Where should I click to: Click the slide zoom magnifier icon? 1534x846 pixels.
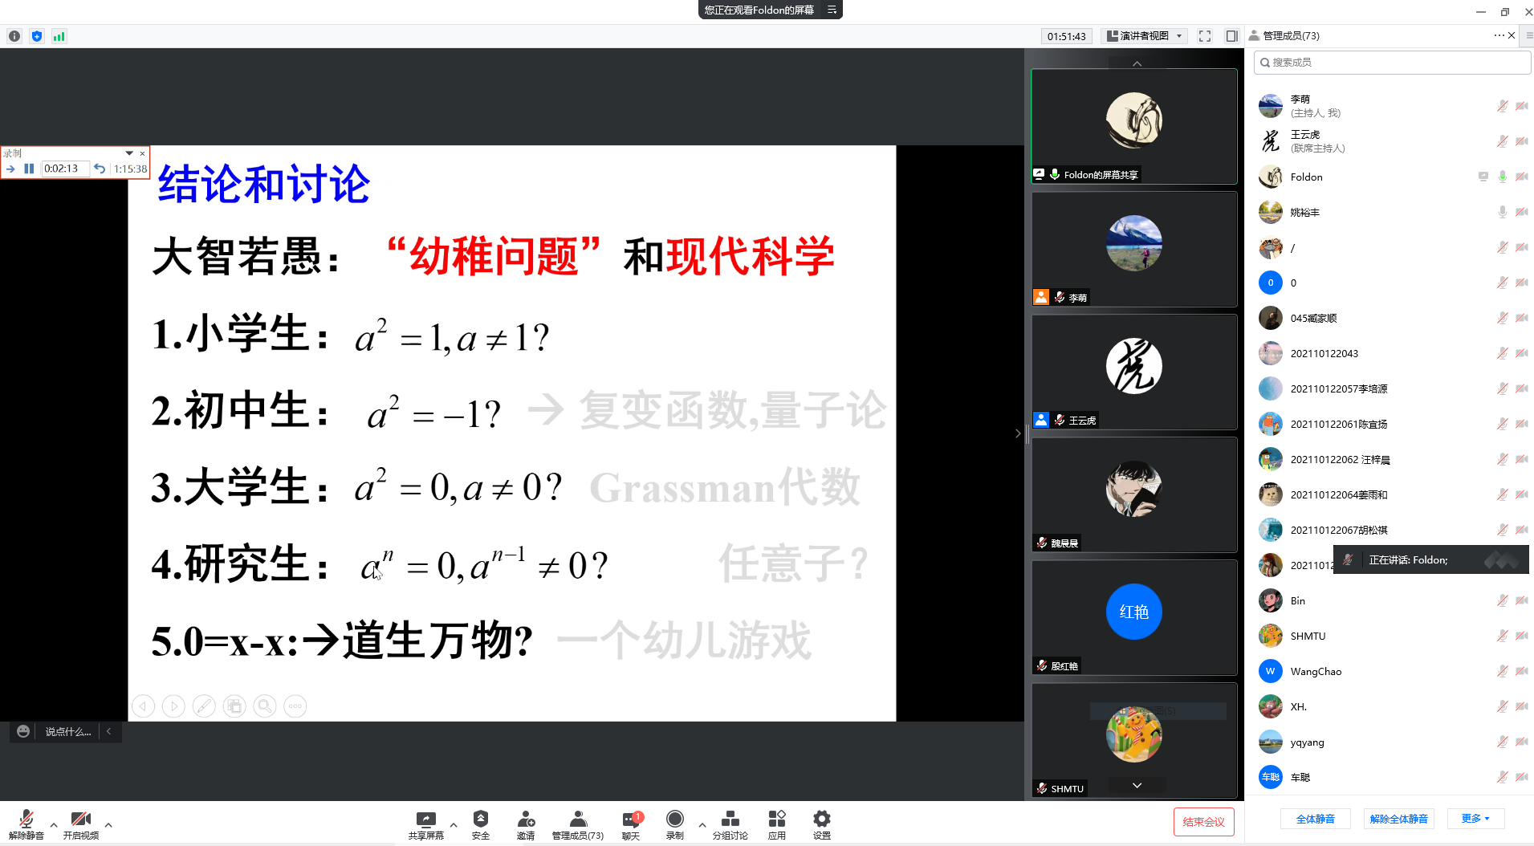(265, 706)
